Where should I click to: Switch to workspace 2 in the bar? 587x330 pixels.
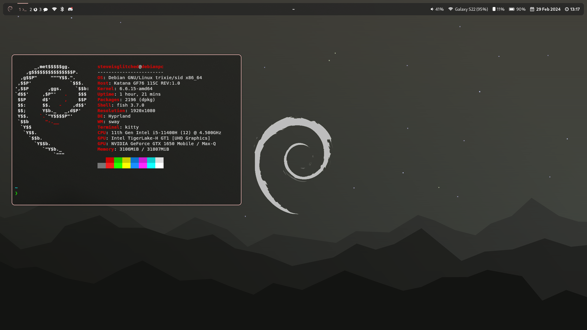tap(31, 9)
